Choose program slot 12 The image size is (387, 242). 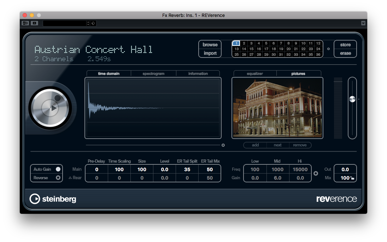pyautogui.click(x=318, y=43)
